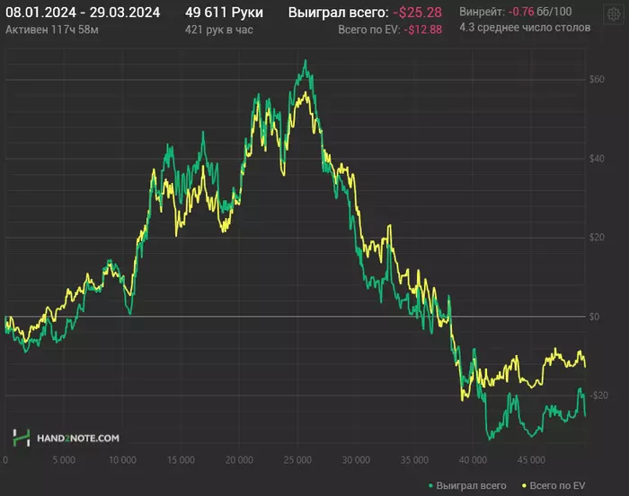Click the -$12.88 EV total value
The height and width of the screenshot is (496, 629).
click(x=423, y=30)
